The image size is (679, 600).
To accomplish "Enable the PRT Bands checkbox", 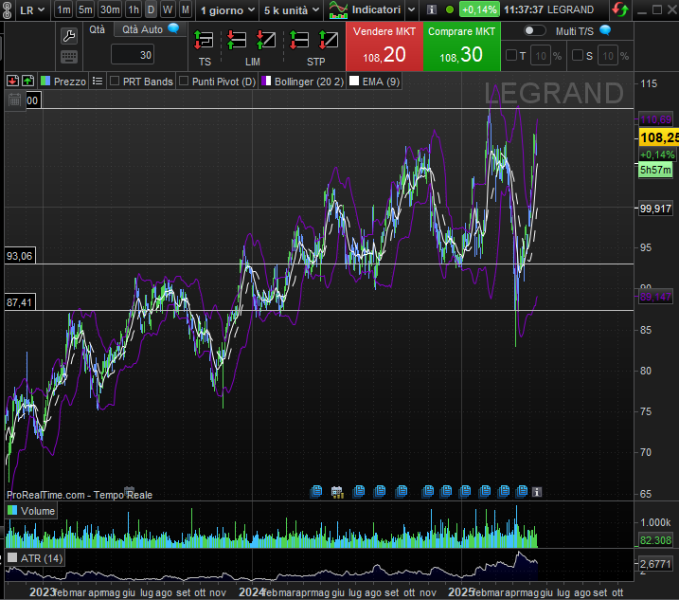I will 115,82.
